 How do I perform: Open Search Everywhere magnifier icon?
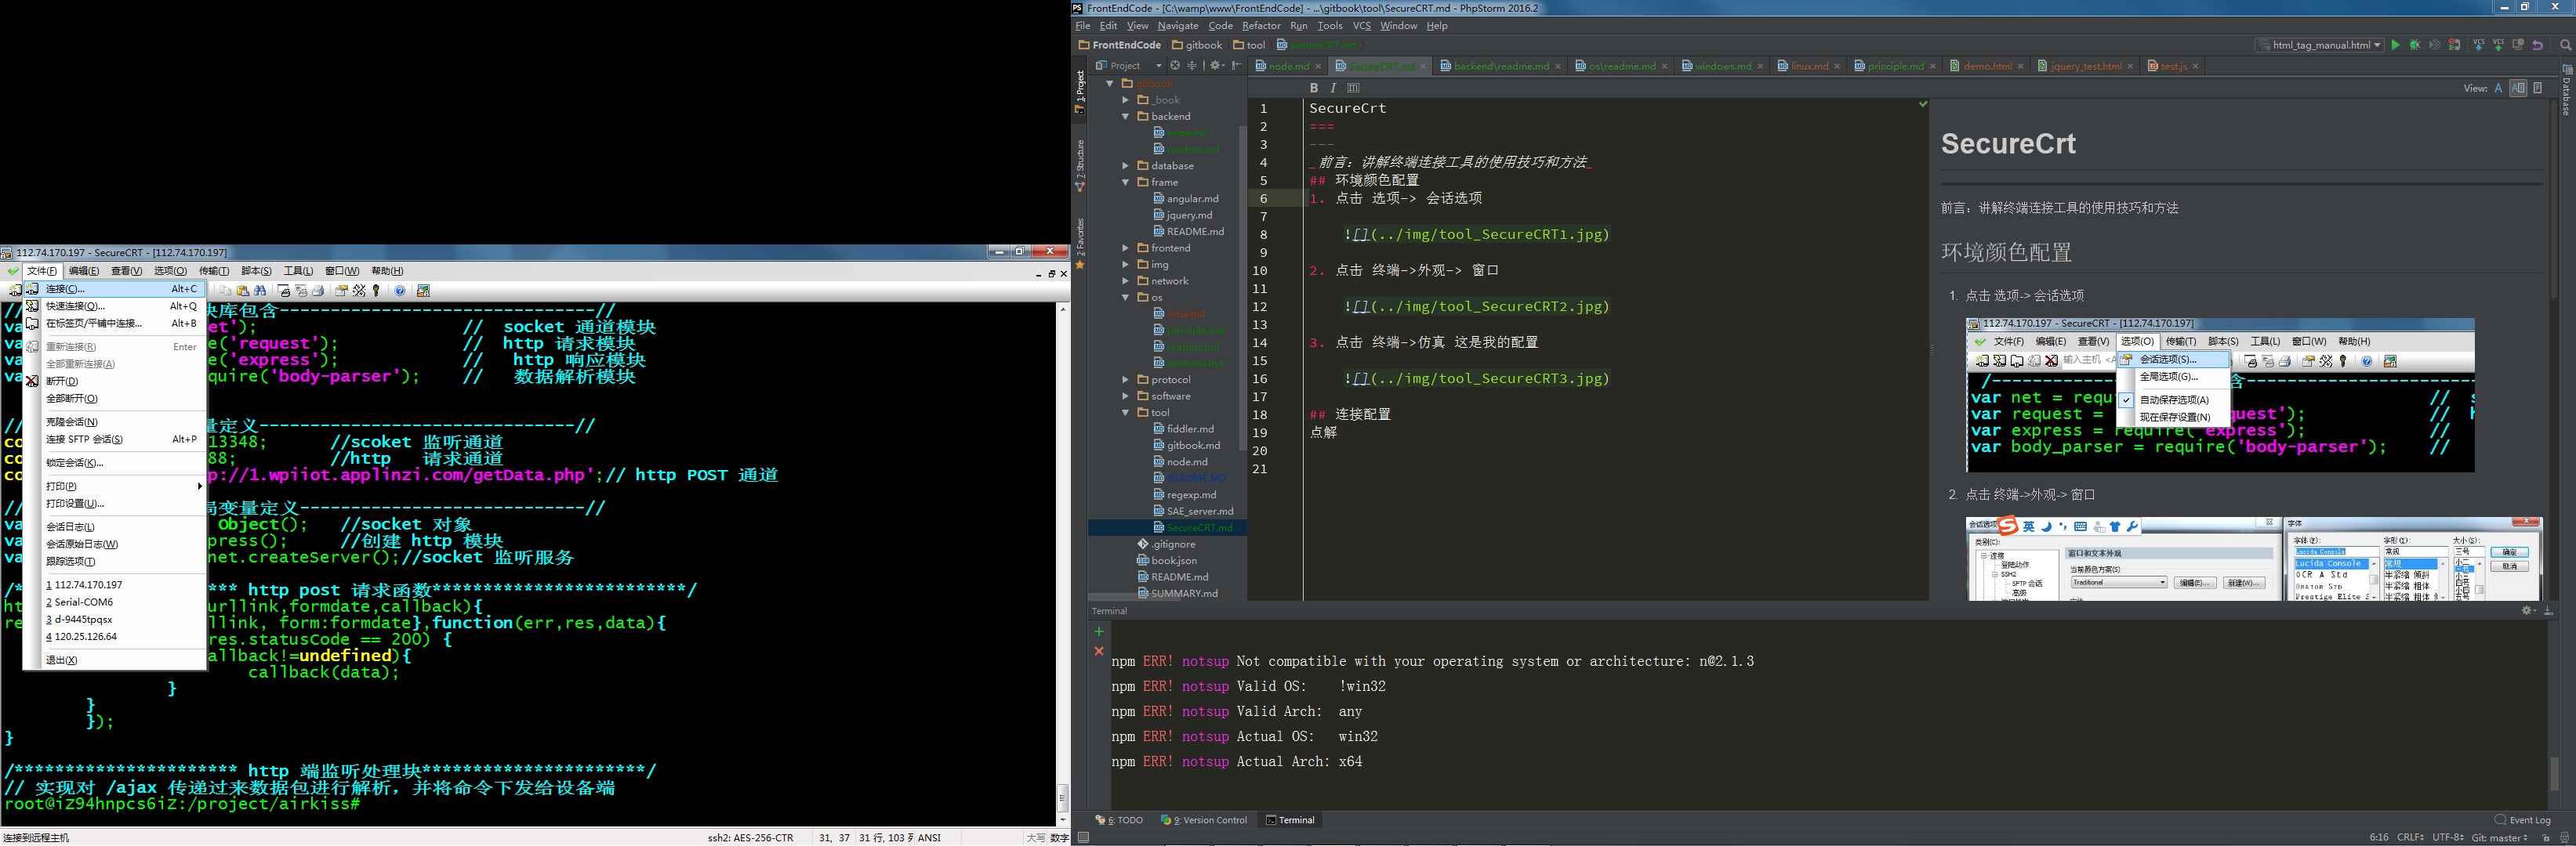pos(2565,45)
